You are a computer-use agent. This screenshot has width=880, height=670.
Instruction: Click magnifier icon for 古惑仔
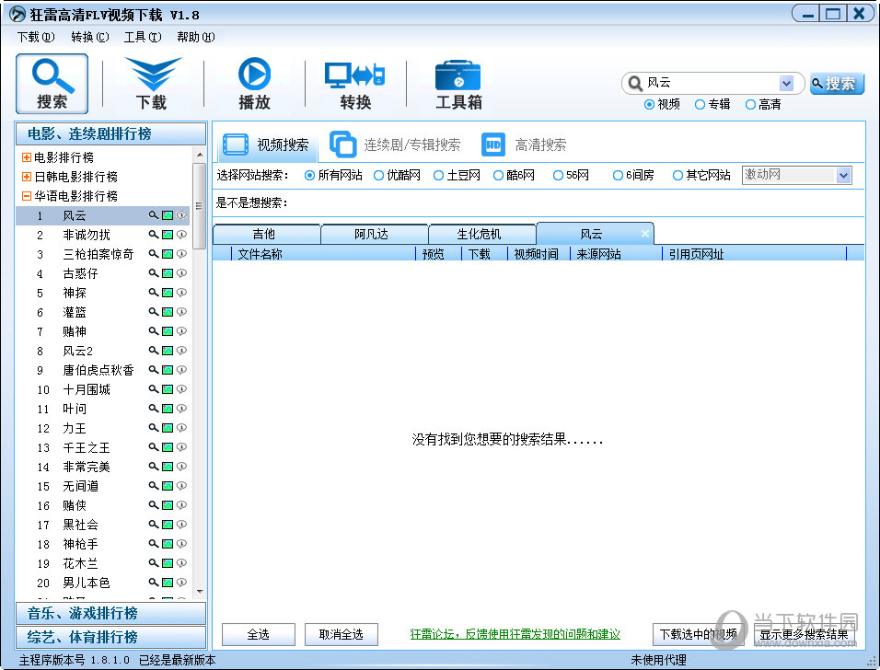point(153,273)
